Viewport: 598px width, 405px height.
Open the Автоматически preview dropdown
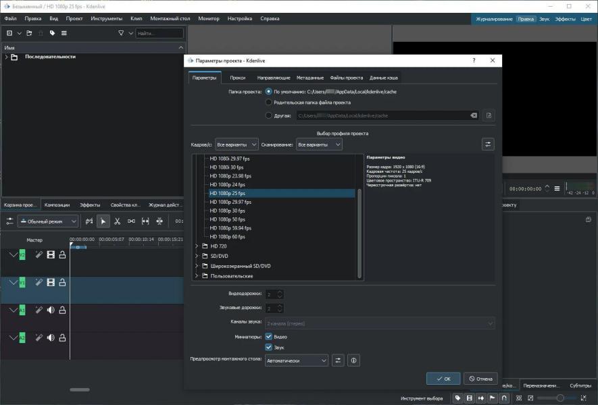coord(297,360)
